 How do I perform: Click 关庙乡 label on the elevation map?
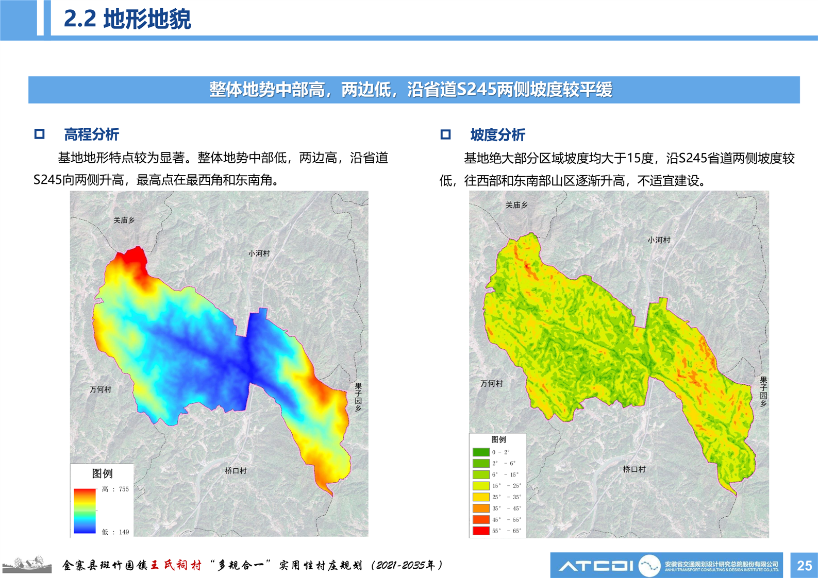pos(124,220)
